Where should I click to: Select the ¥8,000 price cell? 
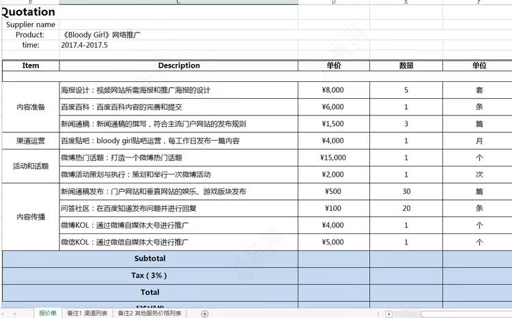334,90
